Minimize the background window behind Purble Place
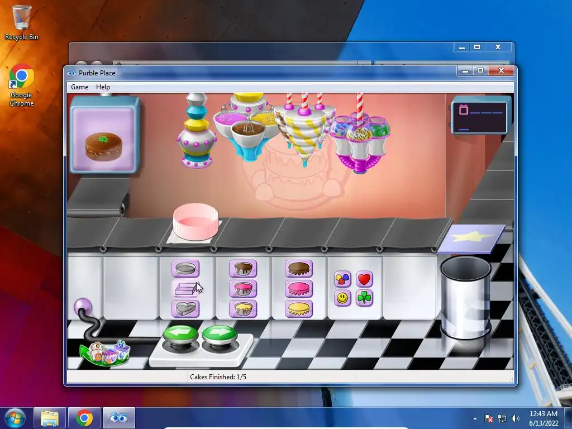Screen dimensions: 572x429 tap(462, 47)
